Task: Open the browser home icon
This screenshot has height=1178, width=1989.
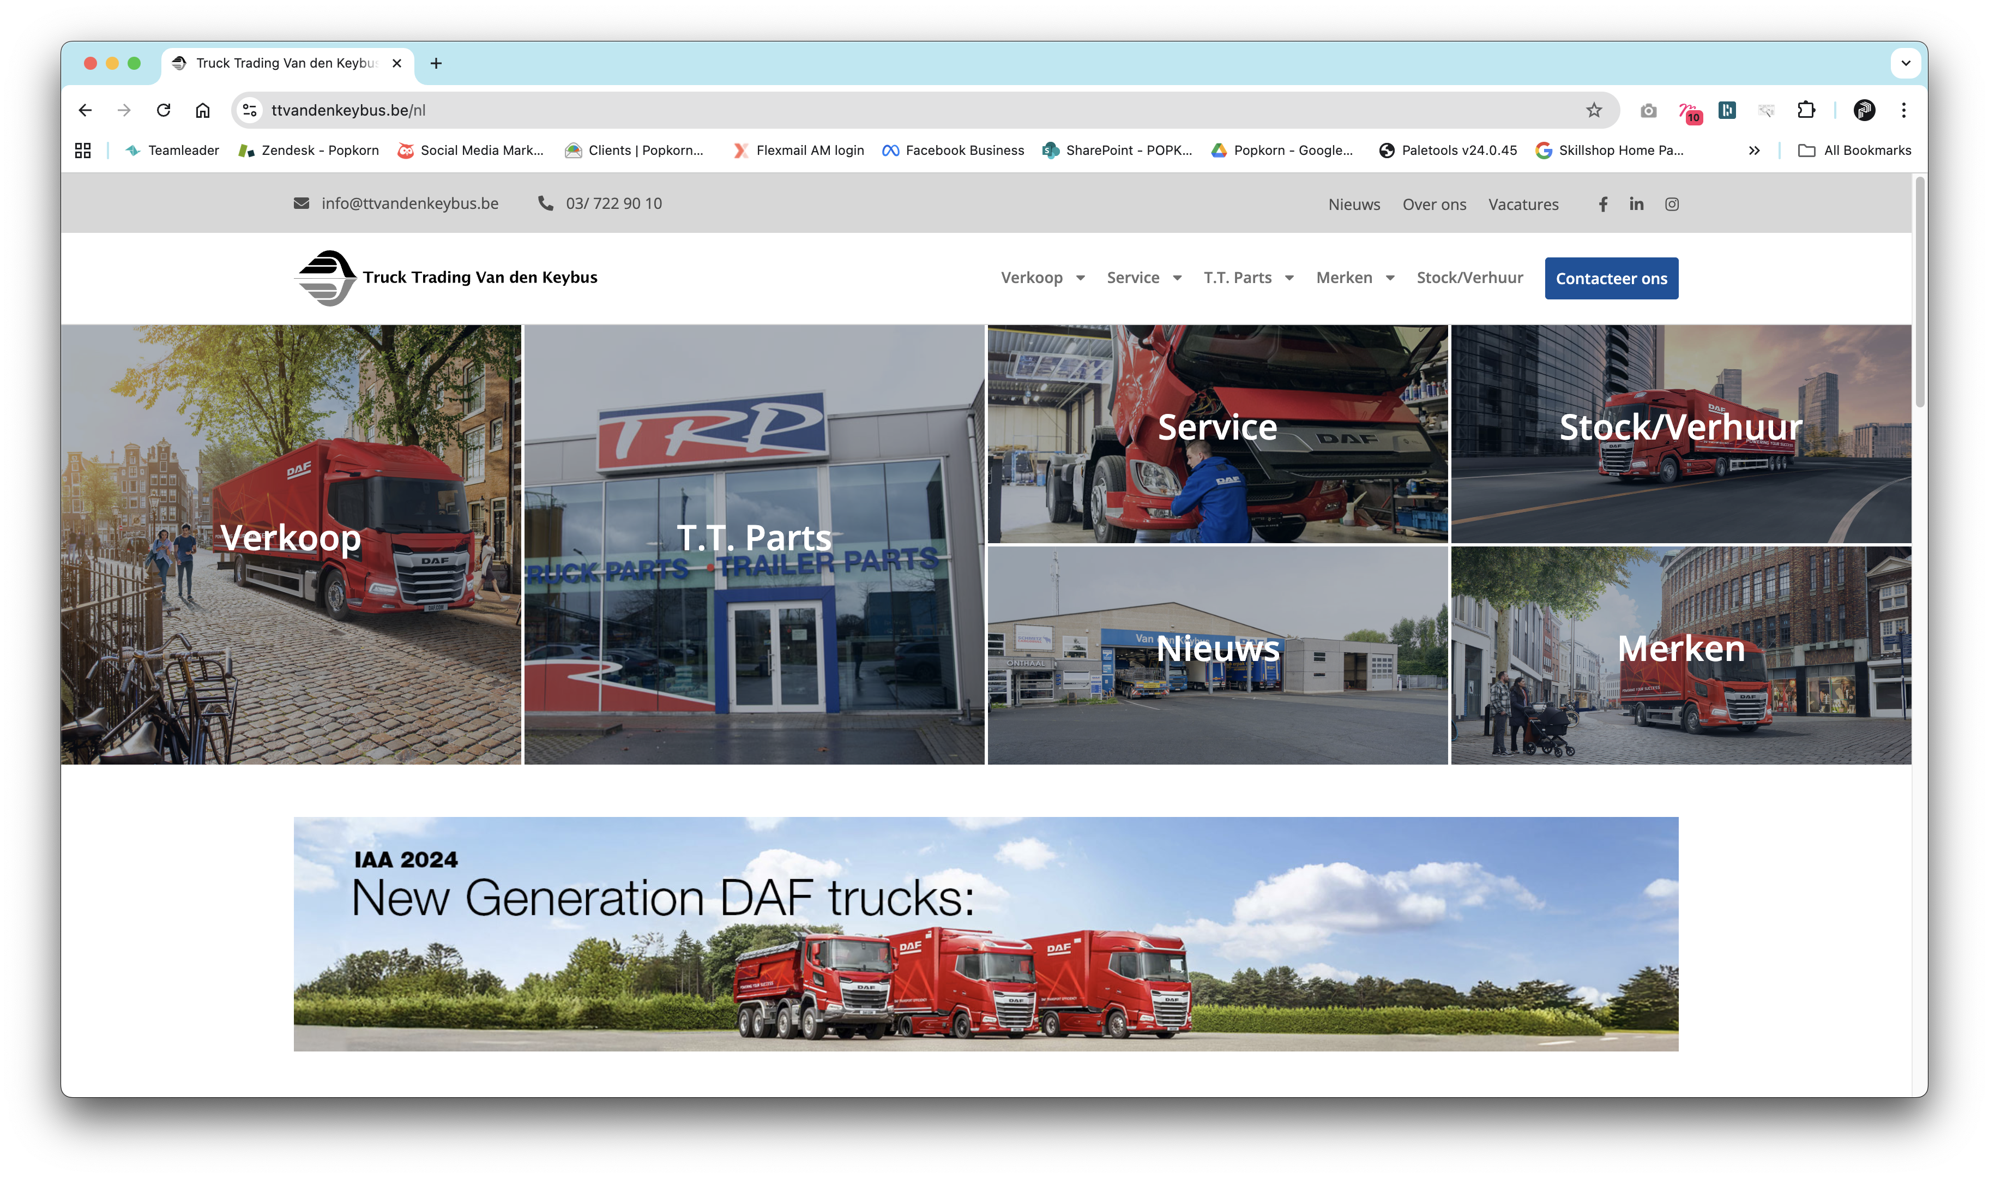Action: coord(203,110)
